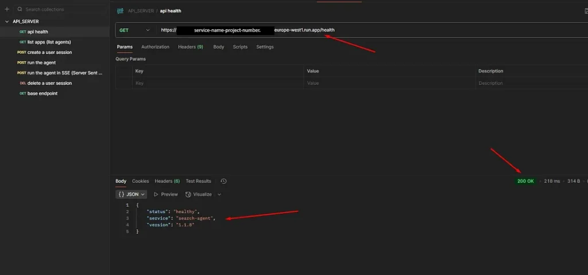Open the Cookies response tab
The width and height of the screenshot is (588, 275).
point(140,181)
